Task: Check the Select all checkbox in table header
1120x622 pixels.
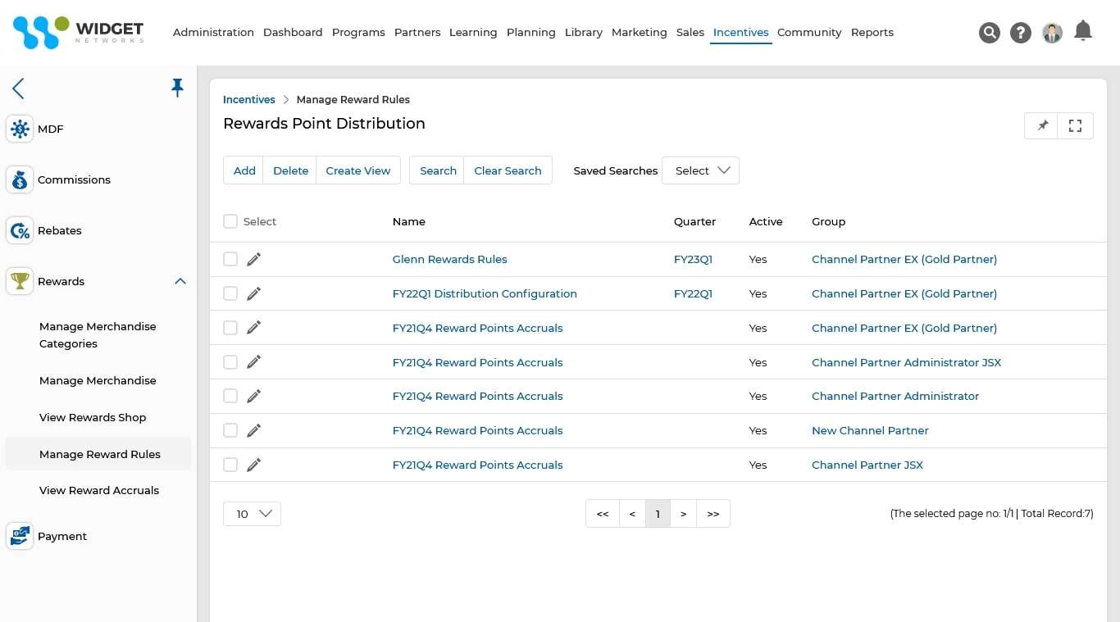Action: 230,221
